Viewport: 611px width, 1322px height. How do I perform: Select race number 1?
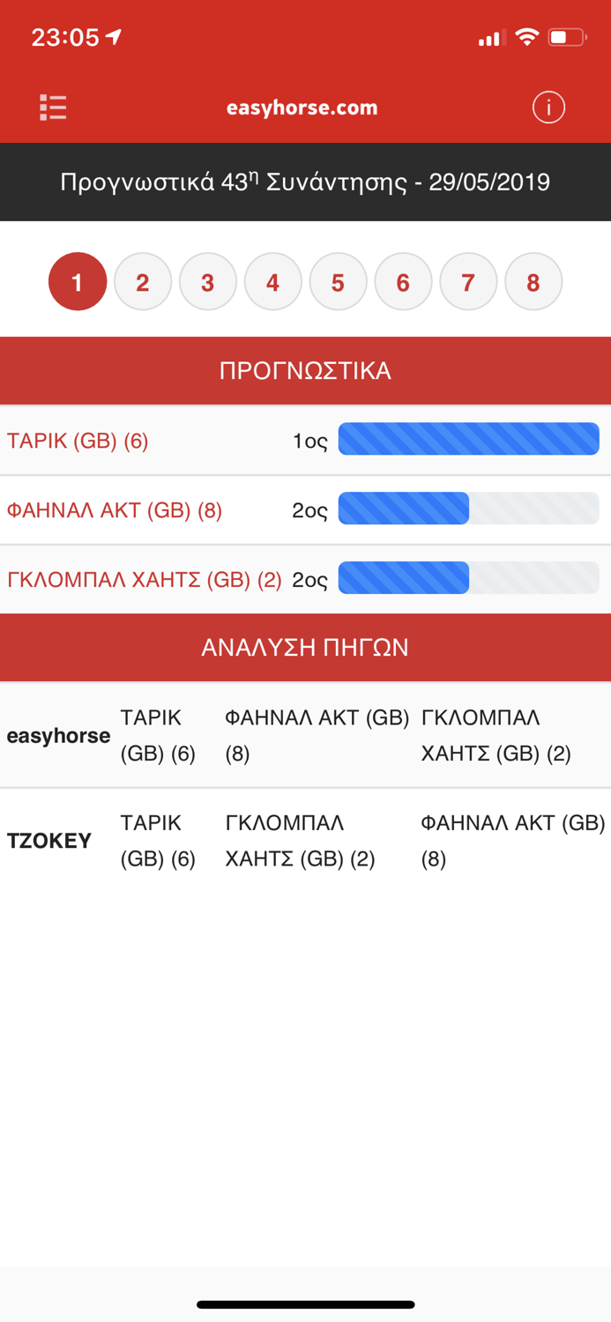[77, 281]
